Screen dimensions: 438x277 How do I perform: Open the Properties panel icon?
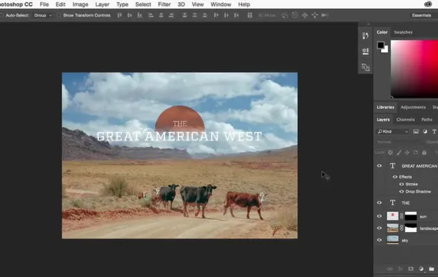(365, 51)
